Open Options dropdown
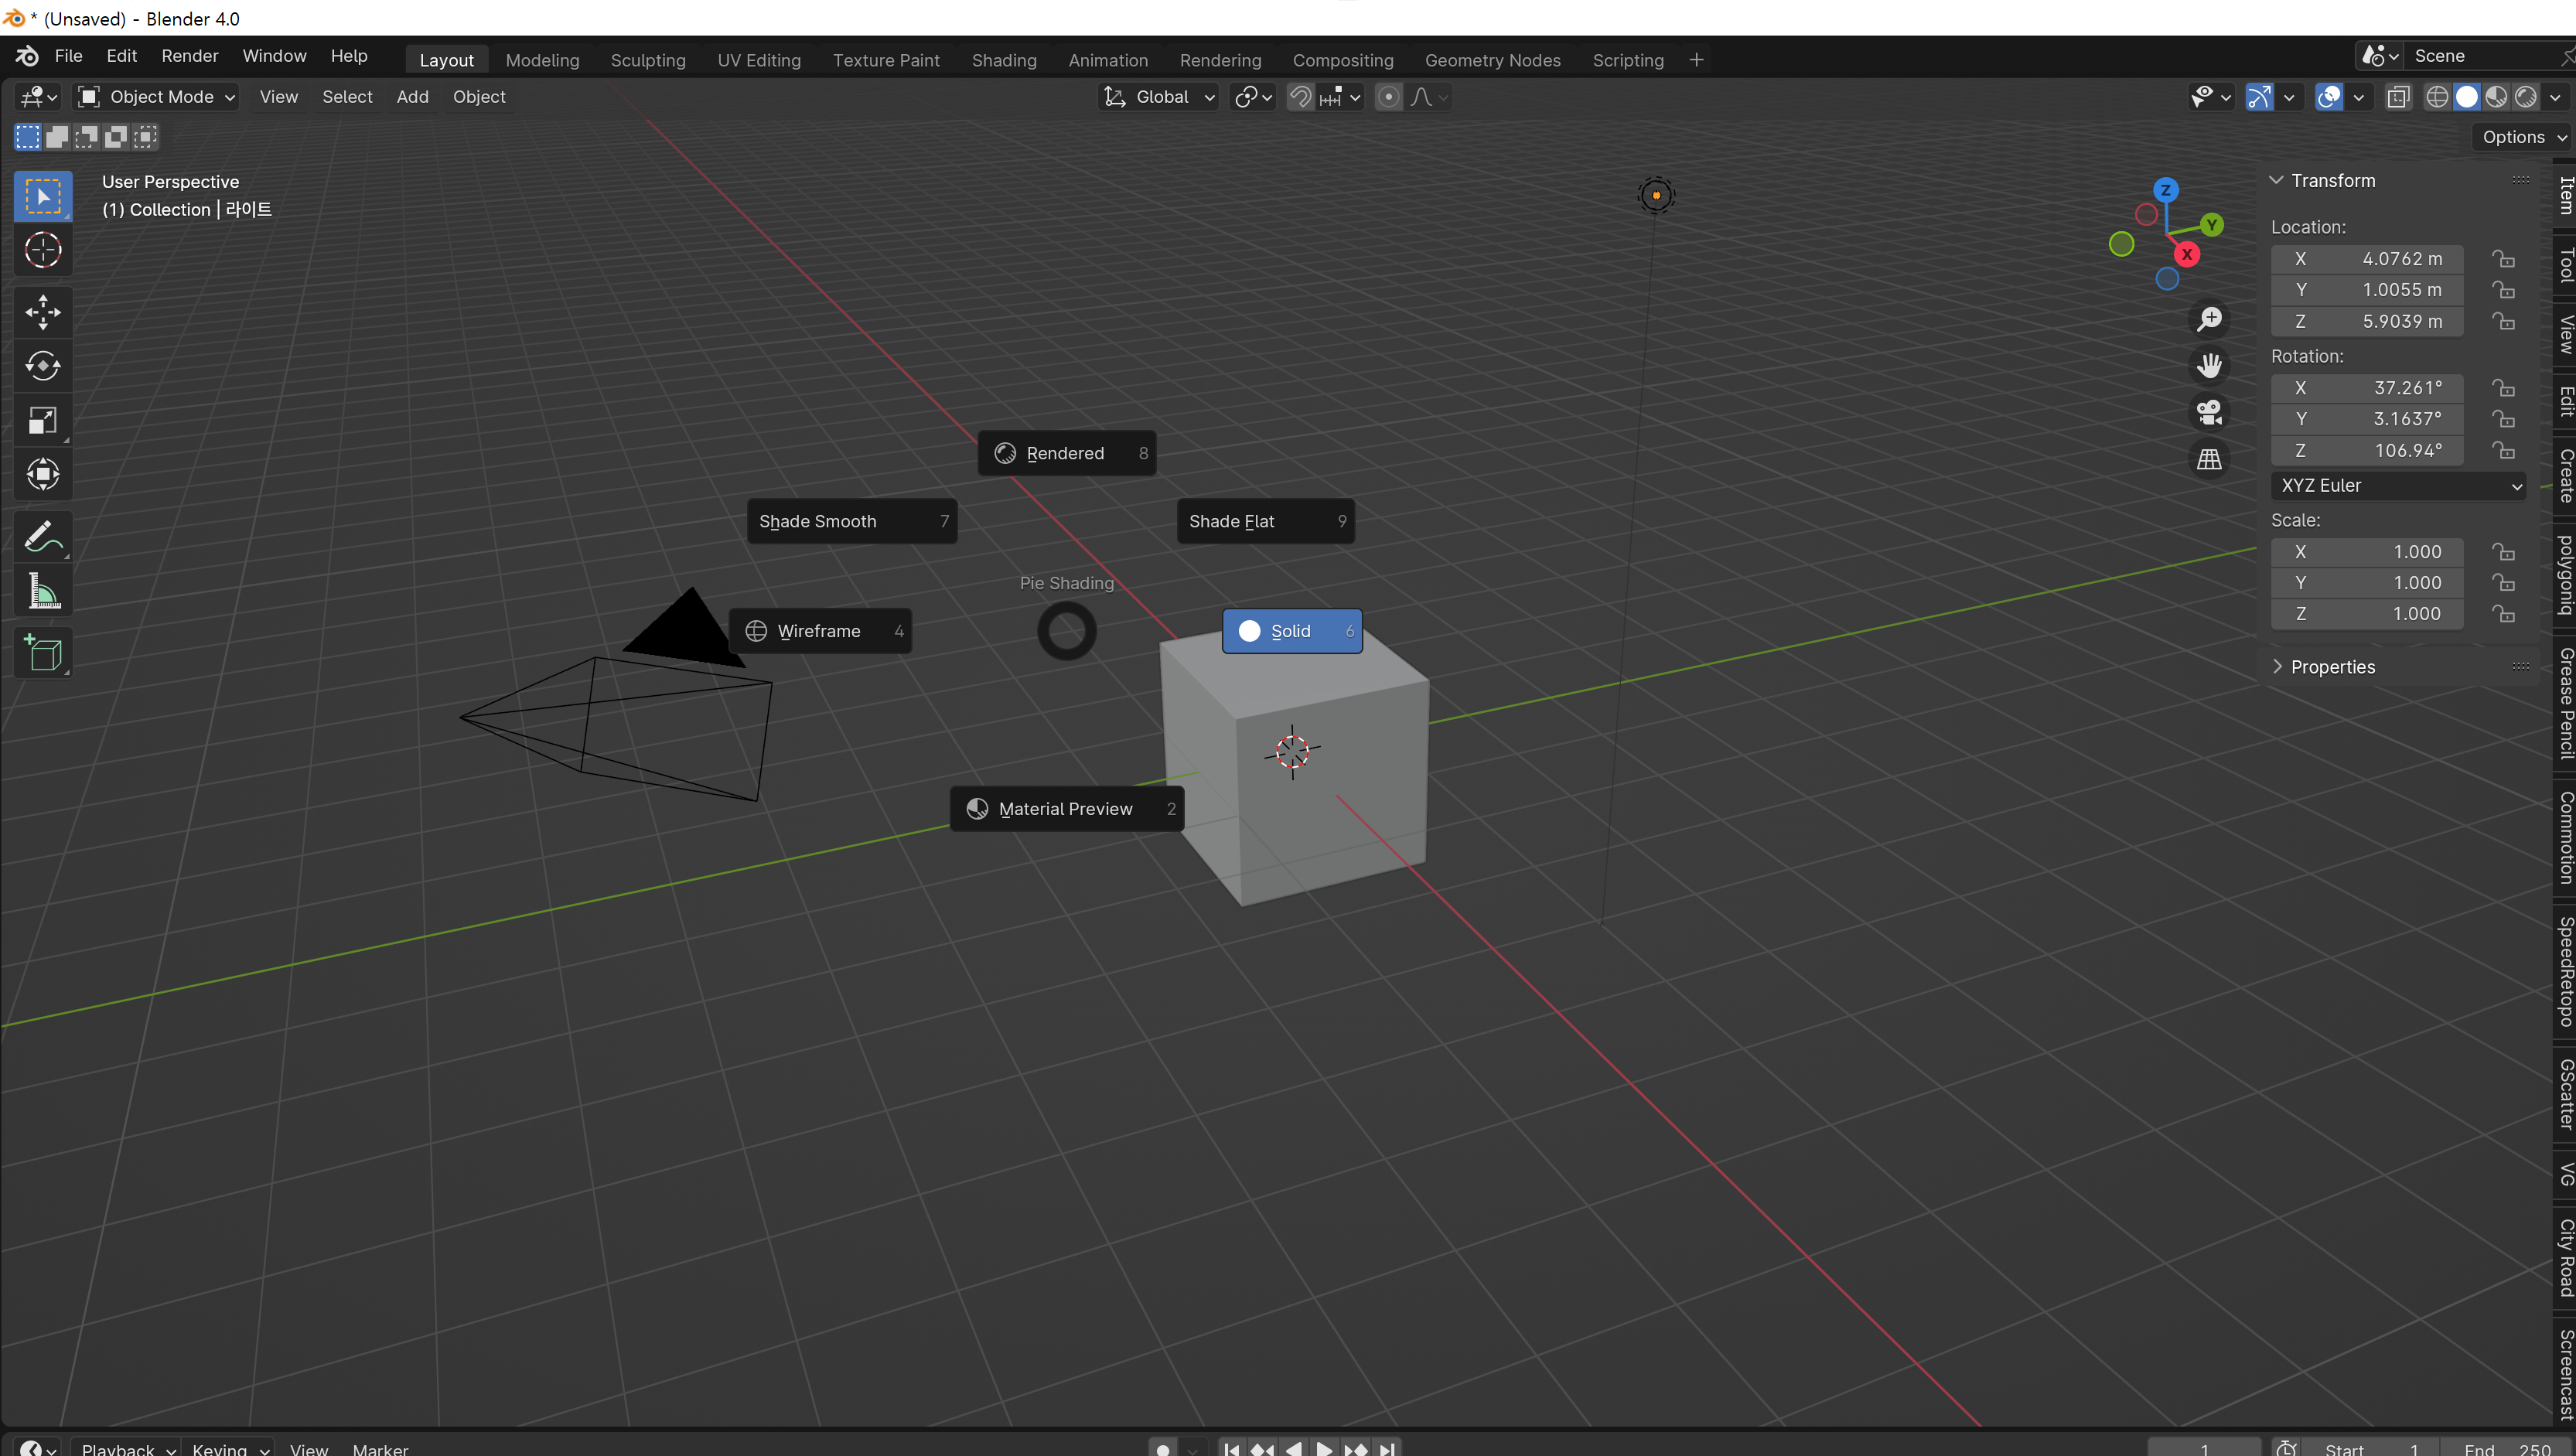 2523,137
